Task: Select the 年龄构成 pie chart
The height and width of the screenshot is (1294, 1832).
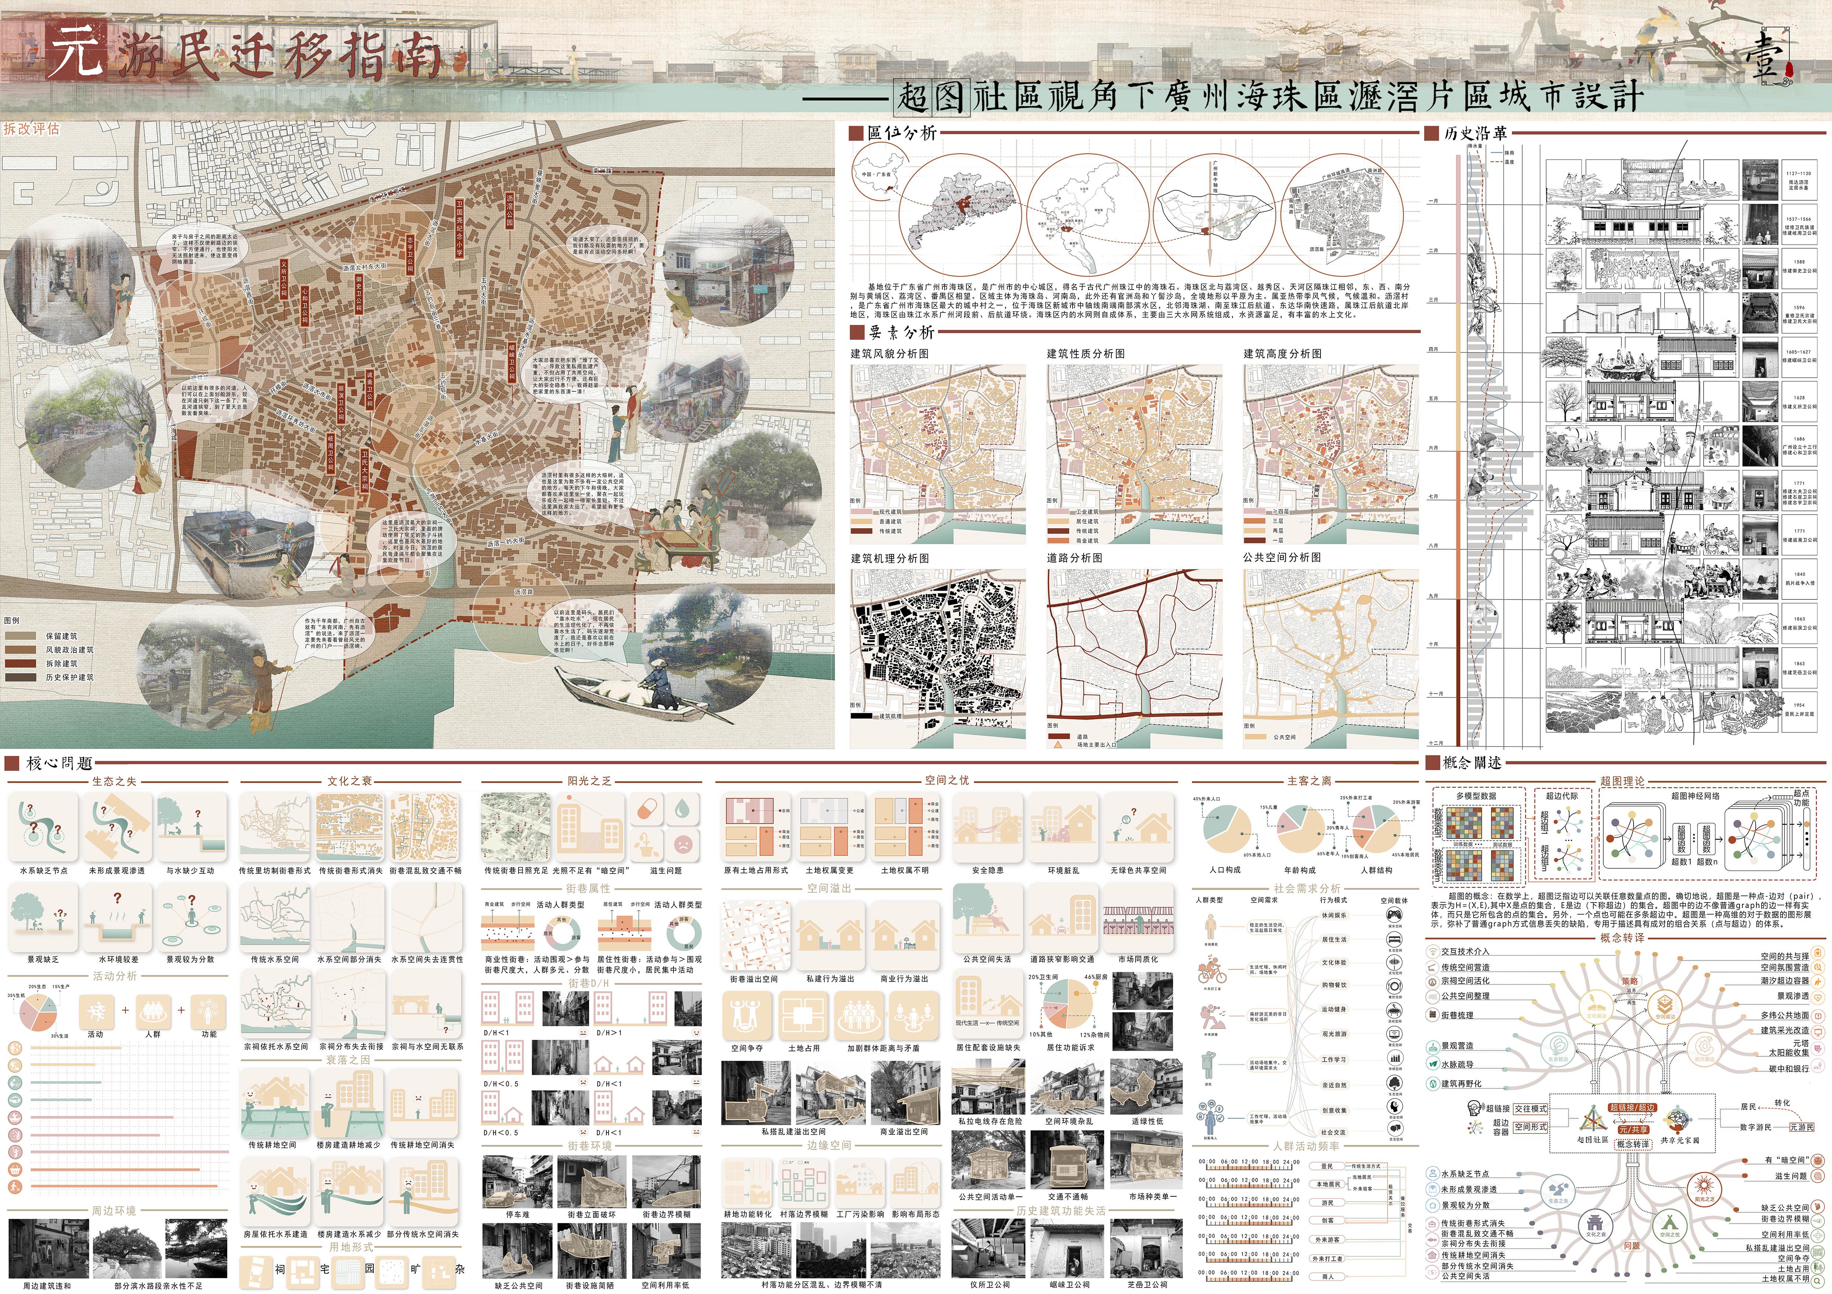Action: pyautogui.click(x=1301, y=830)
